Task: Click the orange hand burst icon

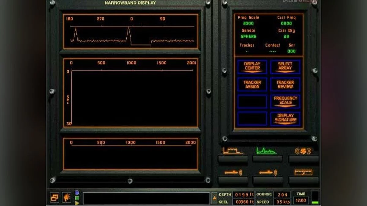Action: pyautogui.click(x=67, y=198)
